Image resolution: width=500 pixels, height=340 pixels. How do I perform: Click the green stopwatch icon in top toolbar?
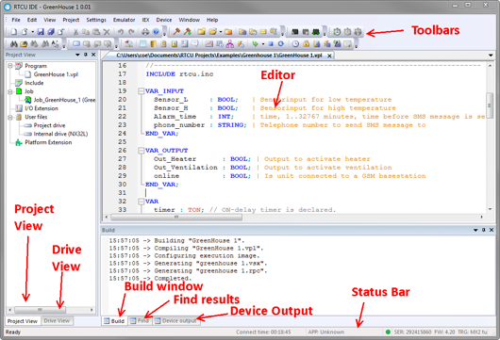coord(337,31)
